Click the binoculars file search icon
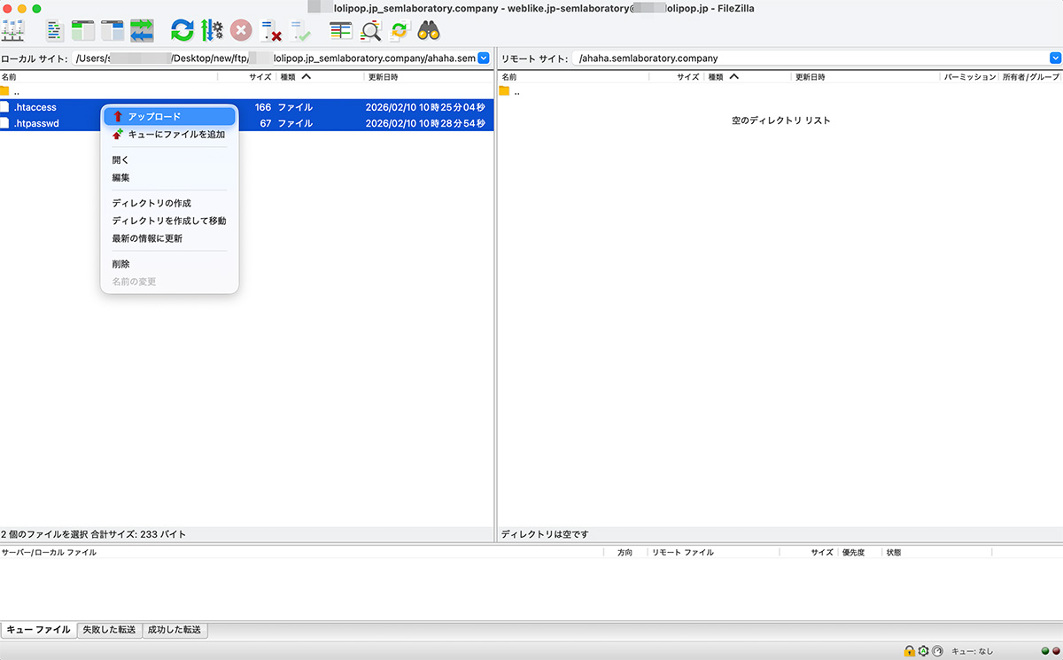This screenshot has width=1063, height=660. coord(429,30)
